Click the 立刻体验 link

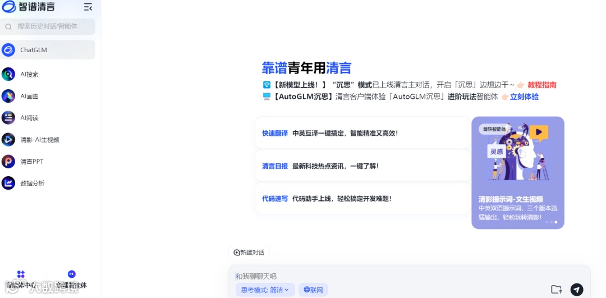coord(524,97)
